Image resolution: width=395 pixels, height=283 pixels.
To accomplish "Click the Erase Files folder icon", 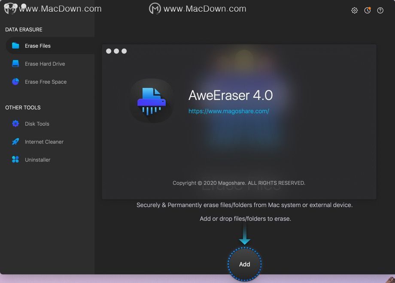I will pyautogui.click(x=15, y=45).
